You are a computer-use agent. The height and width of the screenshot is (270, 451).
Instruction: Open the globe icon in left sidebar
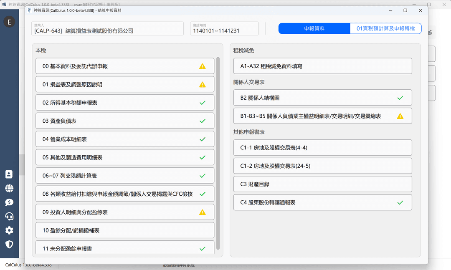[9, 188]
